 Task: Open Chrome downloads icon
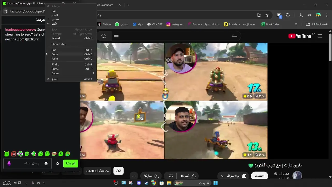(x=301, y=15)
